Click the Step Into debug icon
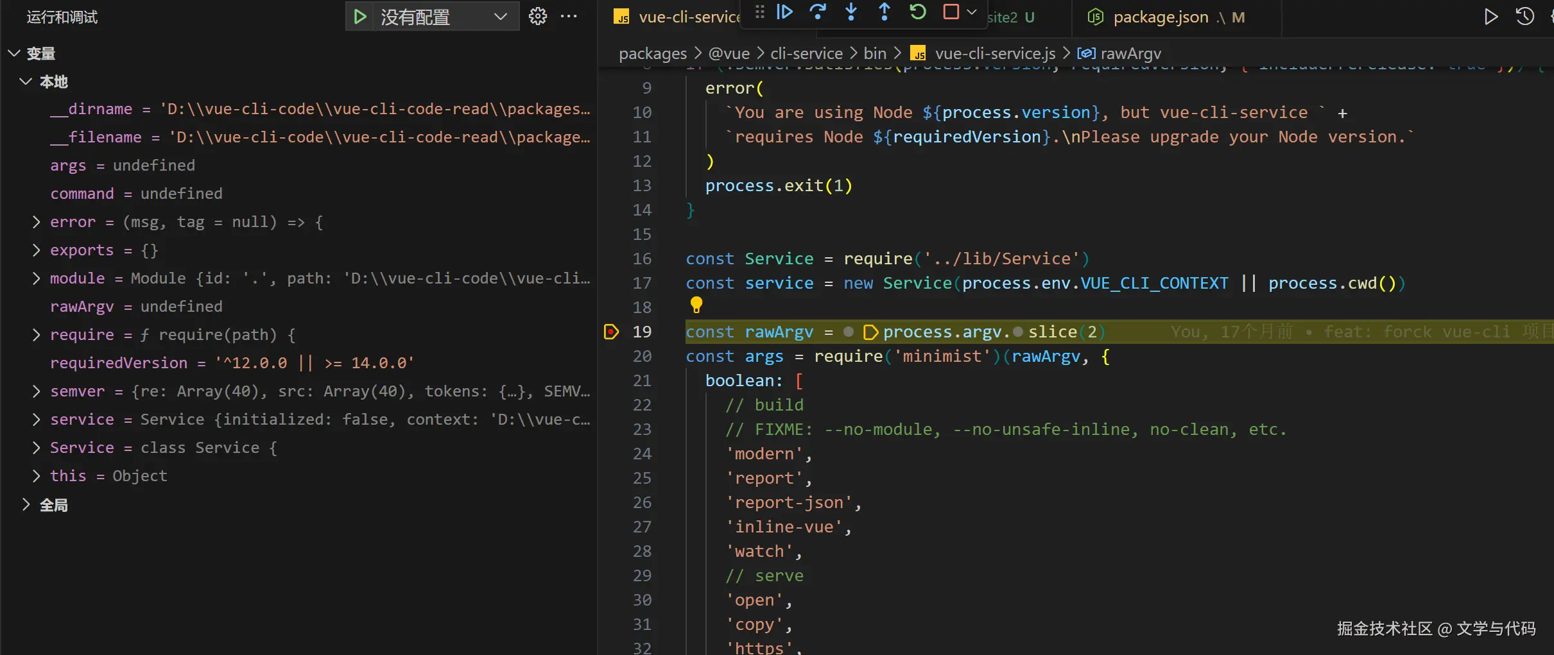 point(851,12)
